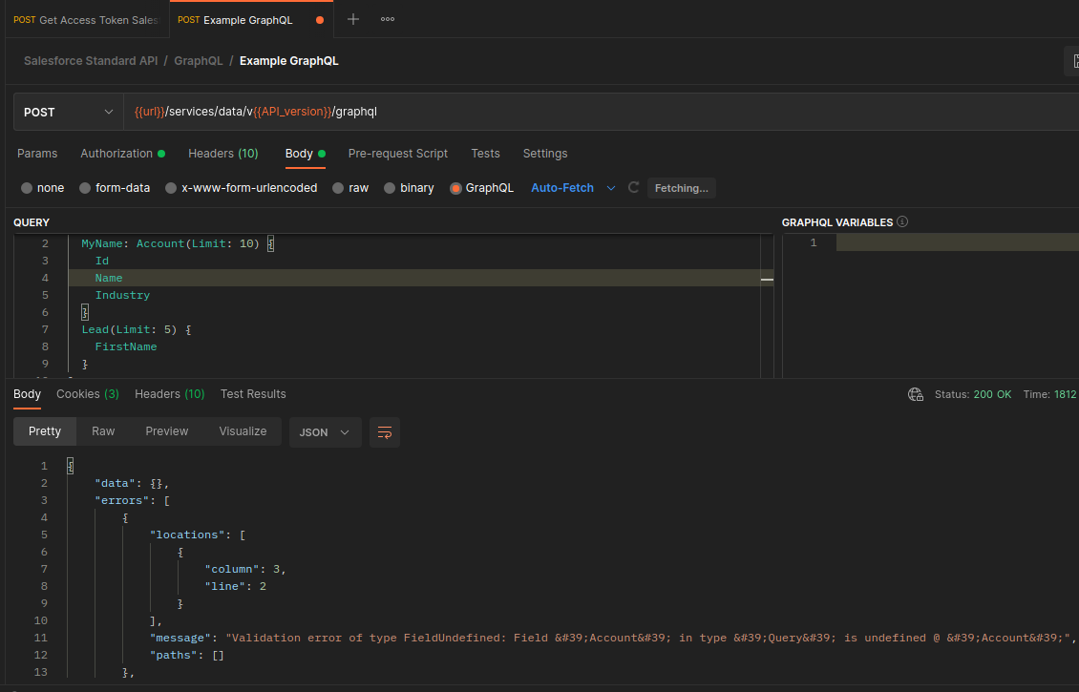
Task: Open a new request tab with plus icon
Action: [x=353, y=19]
